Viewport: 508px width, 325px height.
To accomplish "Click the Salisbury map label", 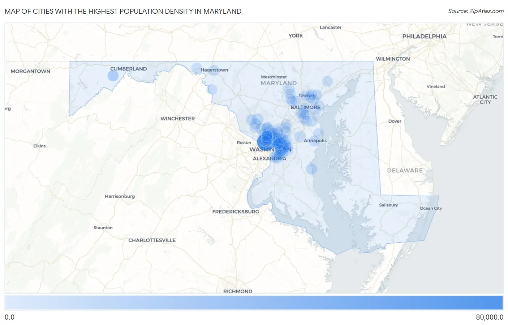I will pos(388,205).
